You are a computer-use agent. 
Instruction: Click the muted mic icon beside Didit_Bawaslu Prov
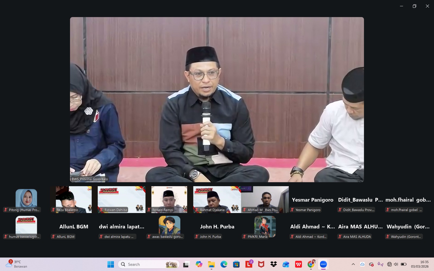pos(340,210)
